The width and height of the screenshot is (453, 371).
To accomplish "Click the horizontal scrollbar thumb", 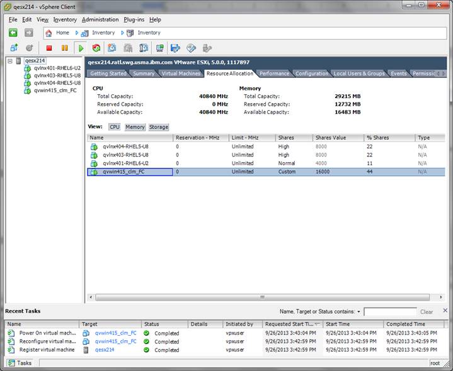I will (x=262, y=297).
